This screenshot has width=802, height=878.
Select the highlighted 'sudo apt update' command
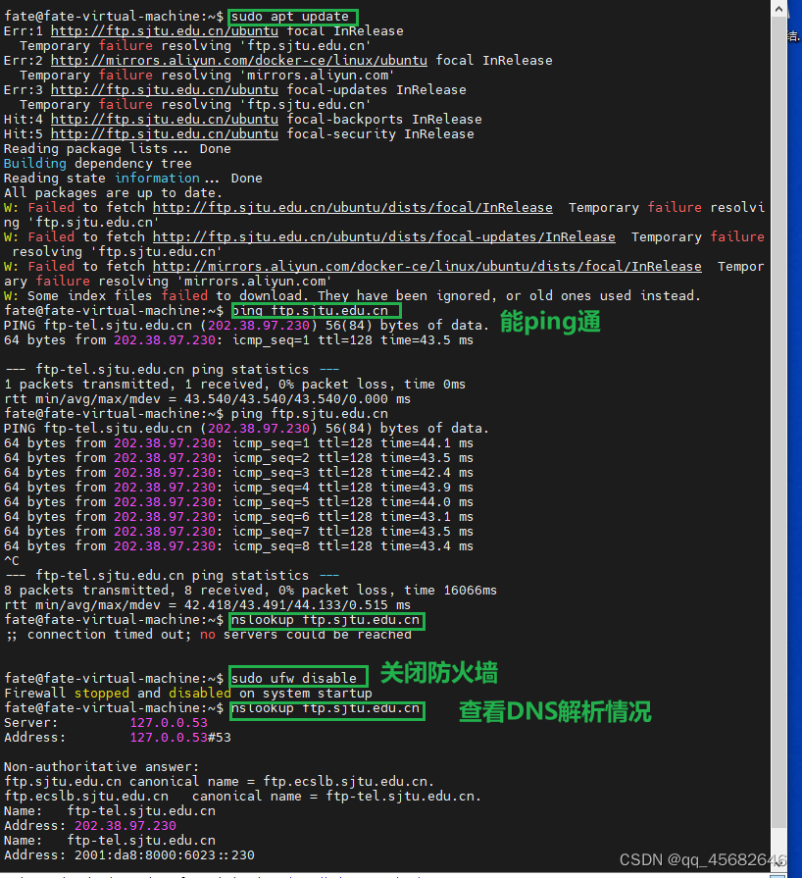tap(291, 16)
